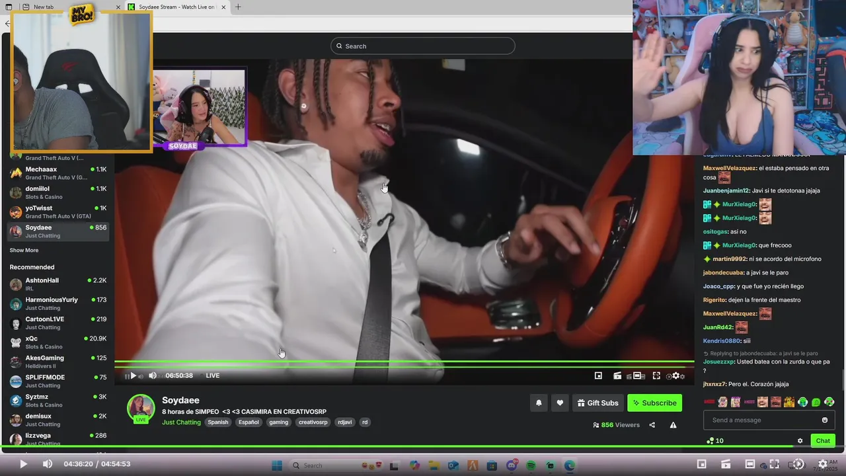Screen dimensions: 846x476
Task: Jump to LIVE in stream player
Action: pos(212,376)
